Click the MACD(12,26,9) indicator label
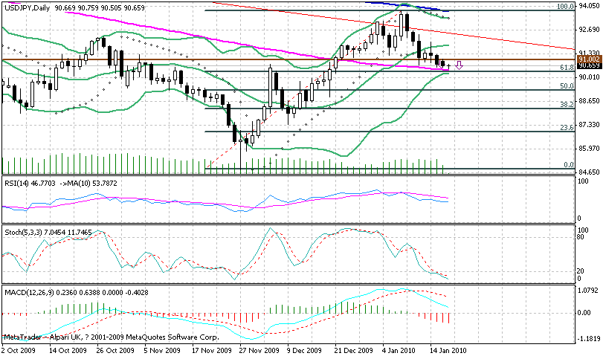This screenshot has width=603, height=356. (77, 293)
